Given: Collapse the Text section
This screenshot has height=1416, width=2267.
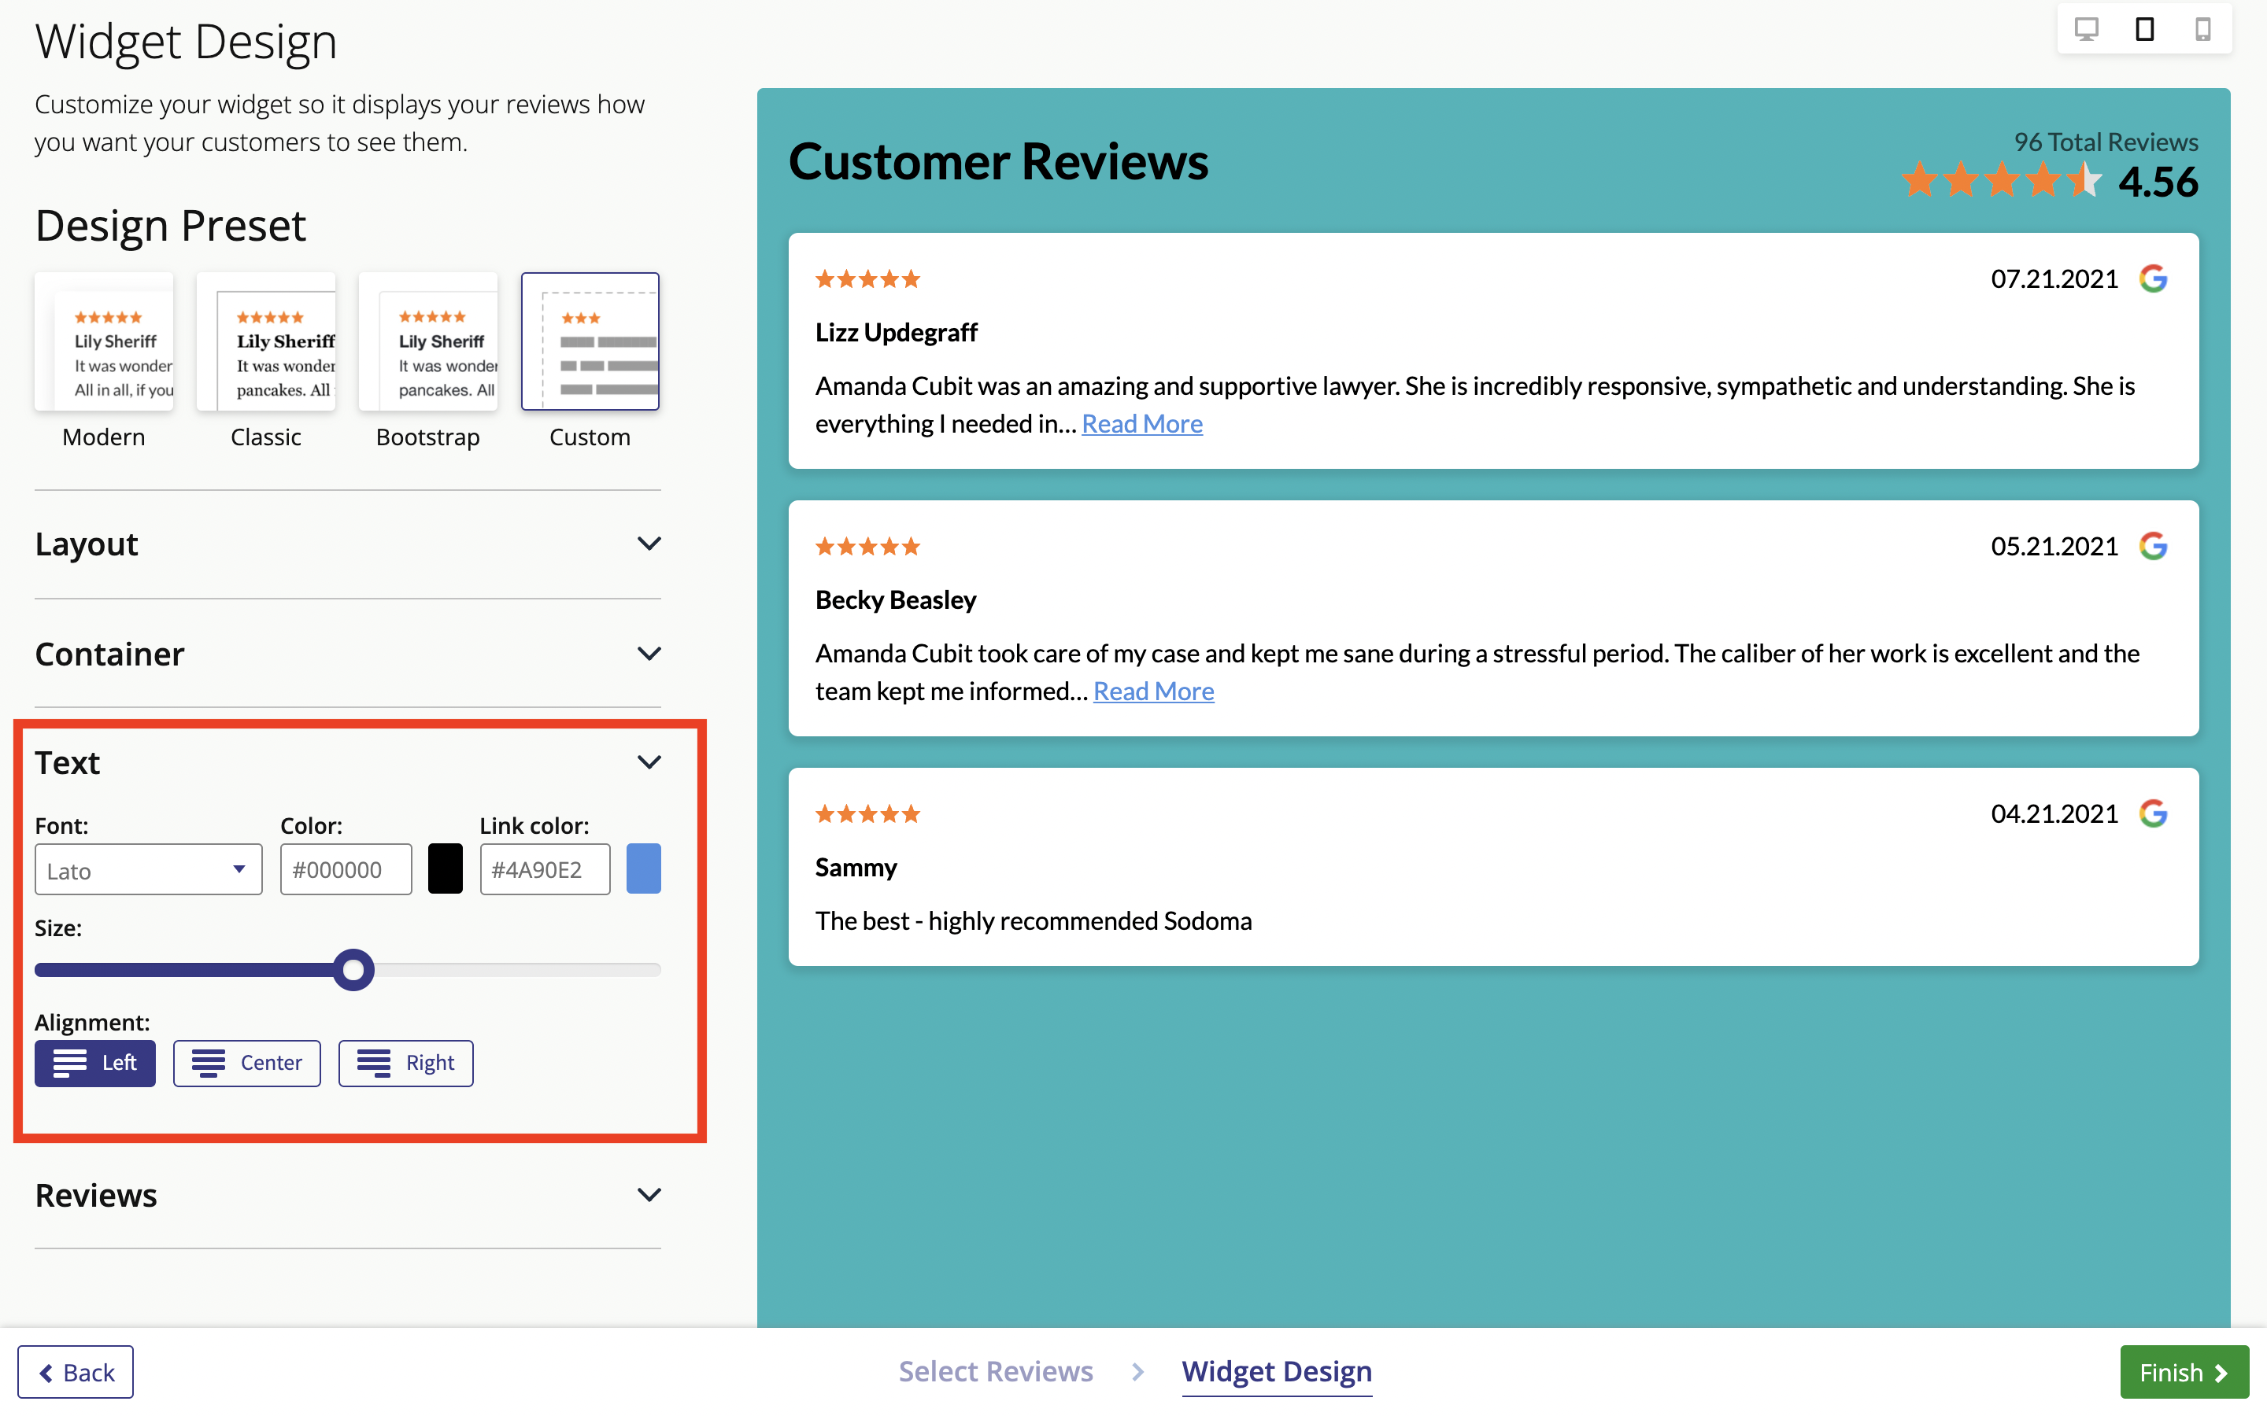Looking at the screenshot, I should click(348, 762).
